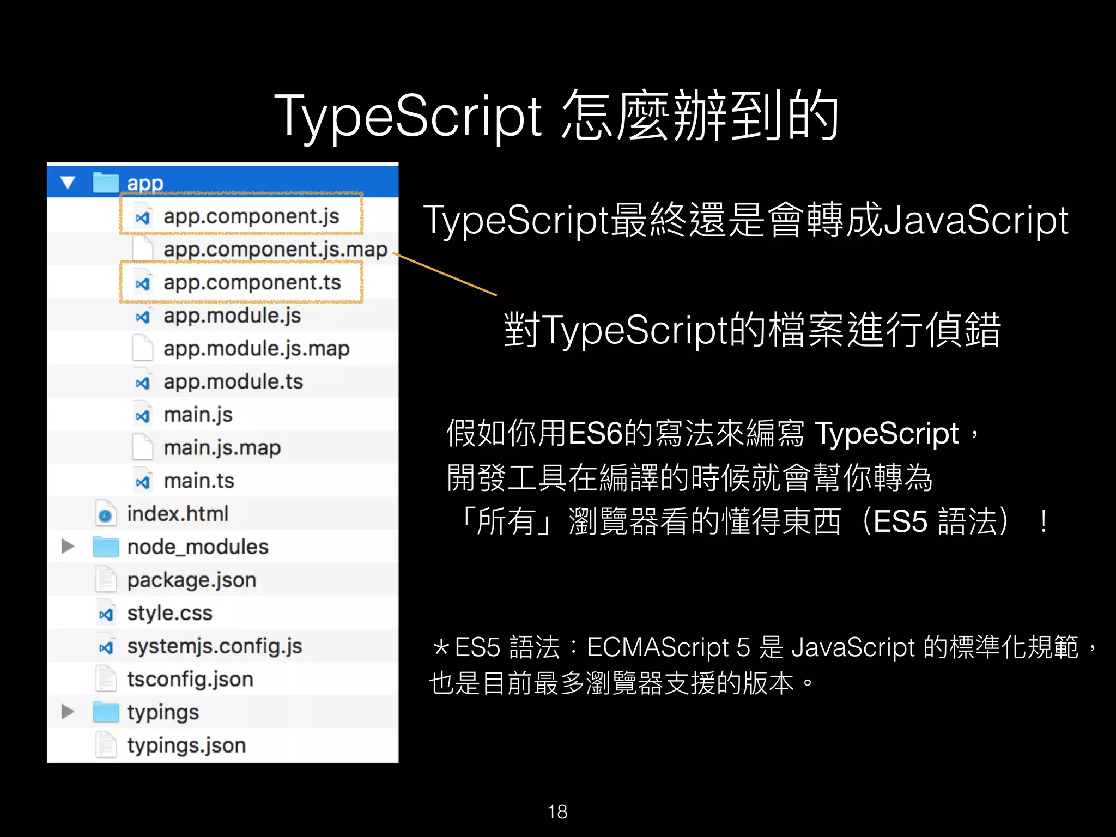Viewport: 1116px width, 837px height.
Task: Expand the typings folder triangle
Action: pos(68,712)
